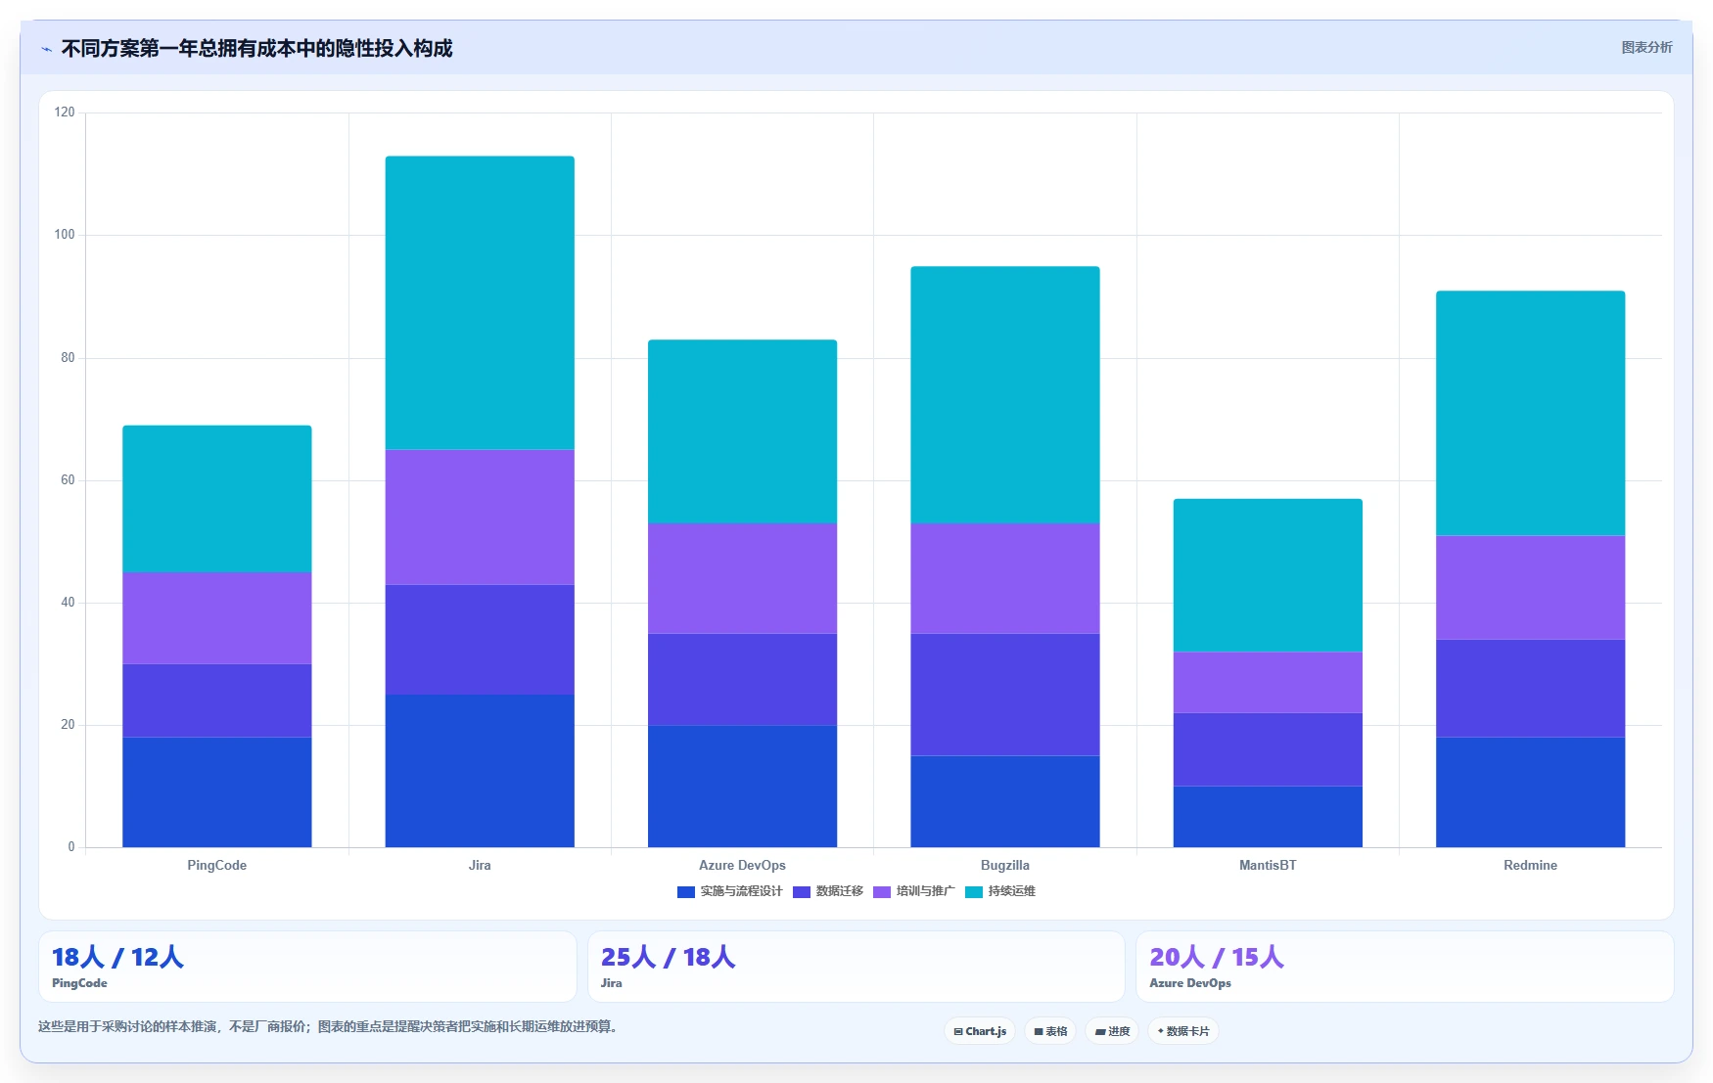Screen dimensions: 1713x1083
Task: Pick Azure DevOps 持续运维 bar segment
Action: pyautogui.click(x=742, y=431)
